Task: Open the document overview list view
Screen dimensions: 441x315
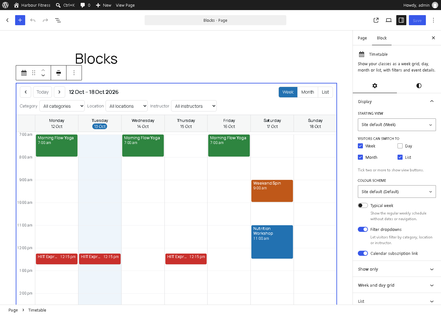Action: [58, 20]
